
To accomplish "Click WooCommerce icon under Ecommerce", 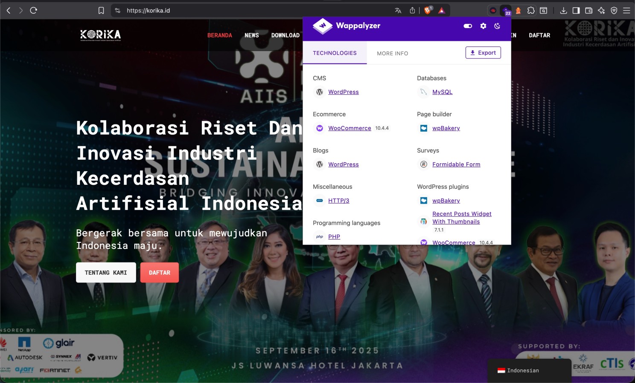I will (x=320, y=128).
